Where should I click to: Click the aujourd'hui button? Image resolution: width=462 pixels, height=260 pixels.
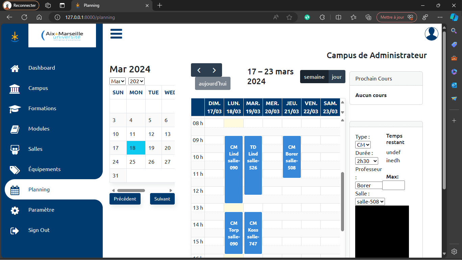[213, 84]
